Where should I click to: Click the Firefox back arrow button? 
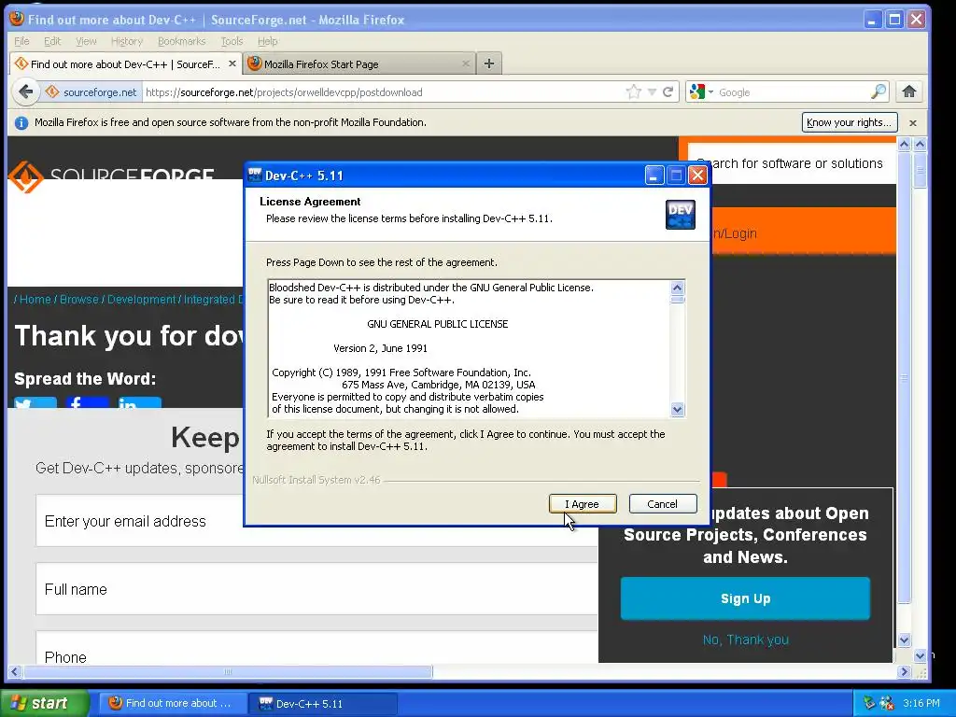click(25, 92)
